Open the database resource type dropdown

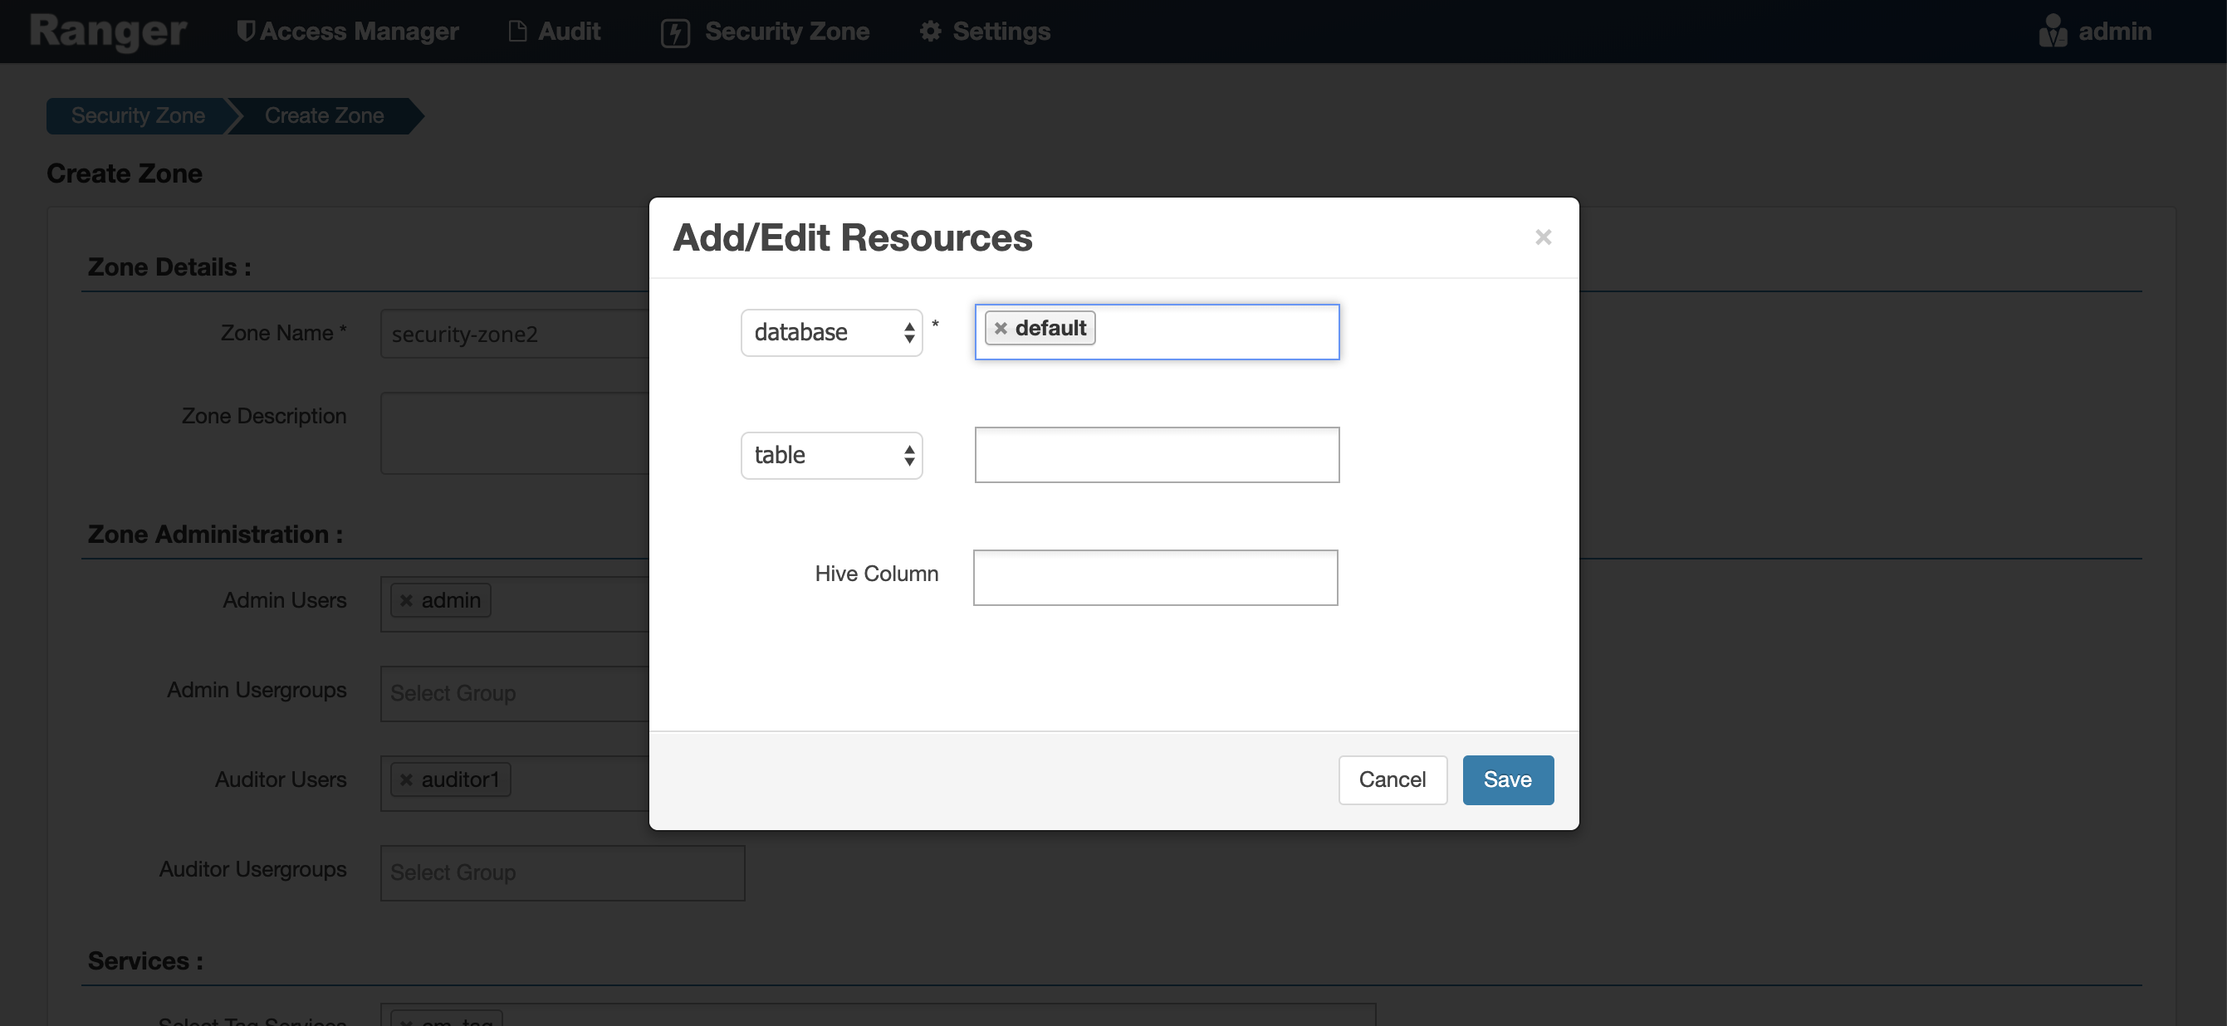coord(831,333)
